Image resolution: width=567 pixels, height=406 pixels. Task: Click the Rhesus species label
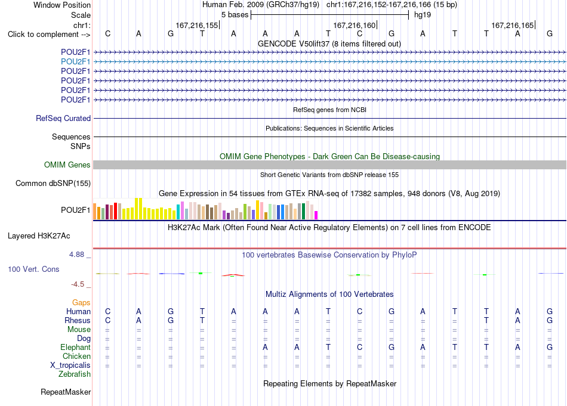78,320
